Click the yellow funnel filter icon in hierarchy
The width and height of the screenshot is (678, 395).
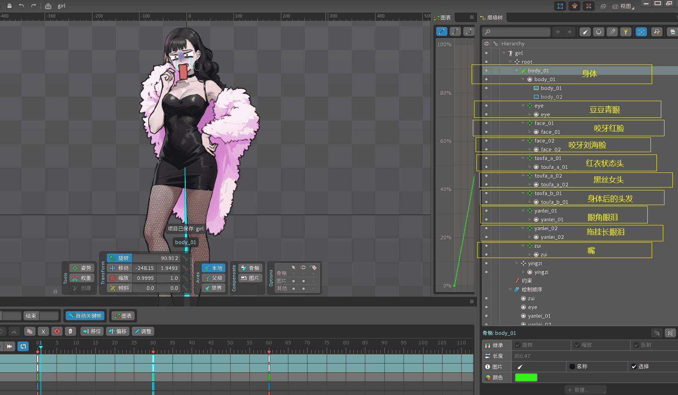coord(626,32)
